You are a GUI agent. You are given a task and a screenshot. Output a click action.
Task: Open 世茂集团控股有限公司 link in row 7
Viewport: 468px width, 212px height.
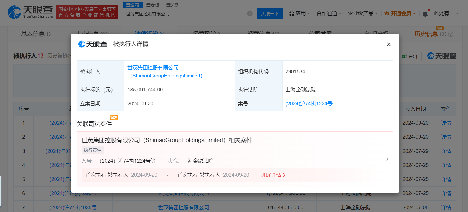click(x=184, y=207)
